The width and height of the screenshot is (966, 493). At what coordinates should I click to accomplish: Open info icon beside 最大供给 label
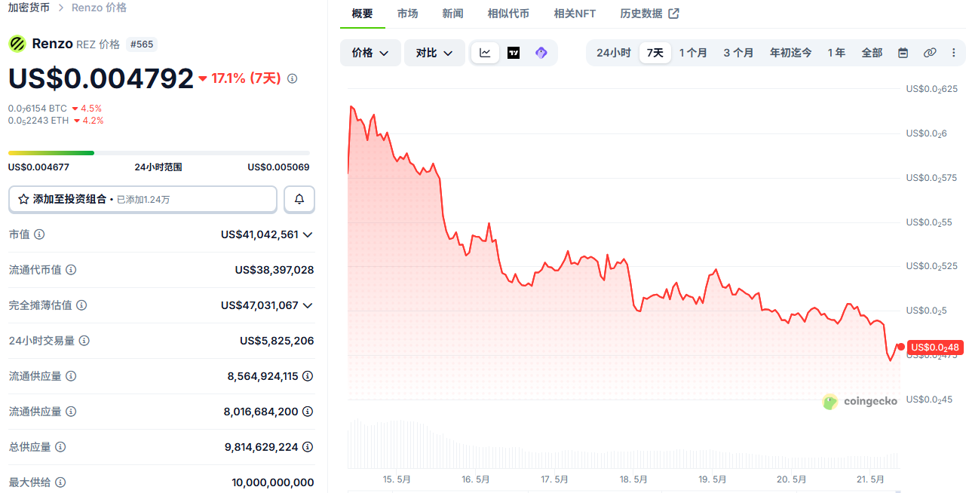coord(60,482)
